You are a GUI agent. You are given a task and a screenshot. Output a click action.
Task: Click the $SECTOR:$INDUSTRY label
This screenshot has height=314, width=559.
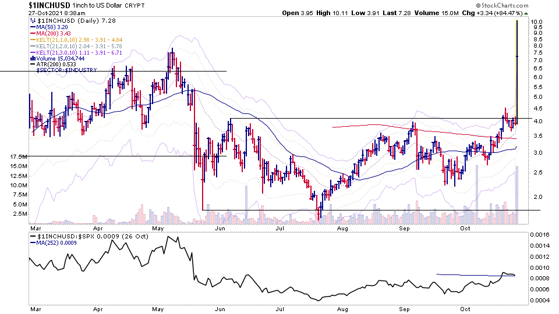pos(66,70)
